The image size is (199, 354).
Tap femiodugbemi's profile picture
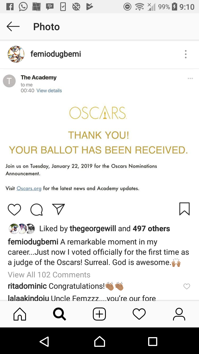[x=16, y=54]
